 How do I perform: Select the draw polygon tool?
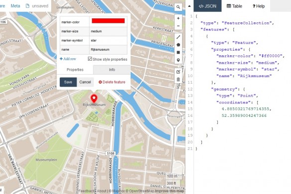(178, 45)
